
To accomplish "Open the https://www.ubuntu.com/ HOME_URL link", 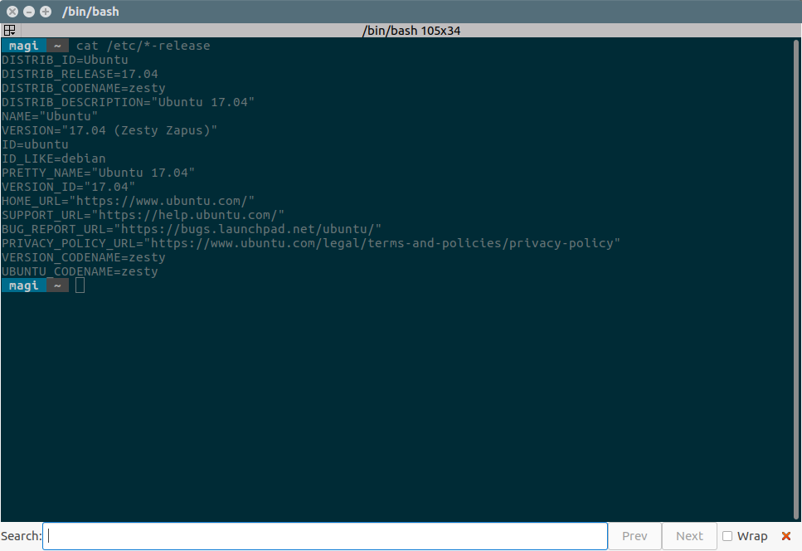I will (165, 201).
